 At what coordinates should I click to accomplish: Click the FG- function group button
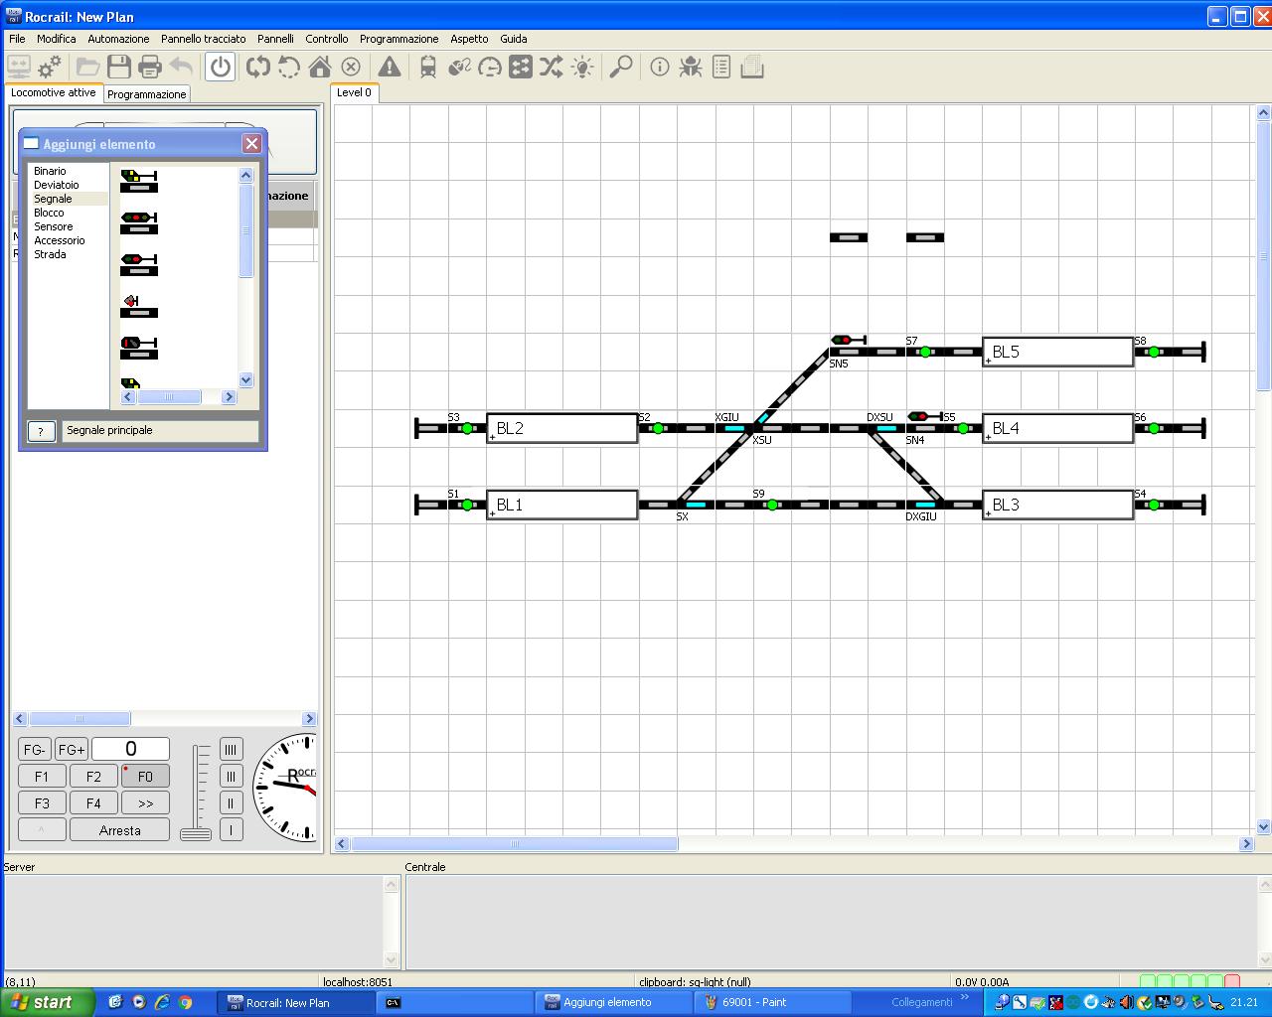[x=35, y=749]
